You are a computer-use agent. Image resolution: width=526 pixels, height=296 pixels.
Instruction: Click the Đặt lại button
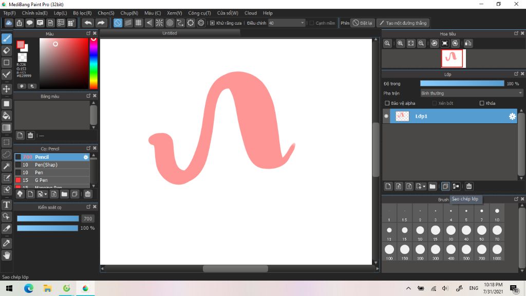pyautogui.click(x=362, y=23)
